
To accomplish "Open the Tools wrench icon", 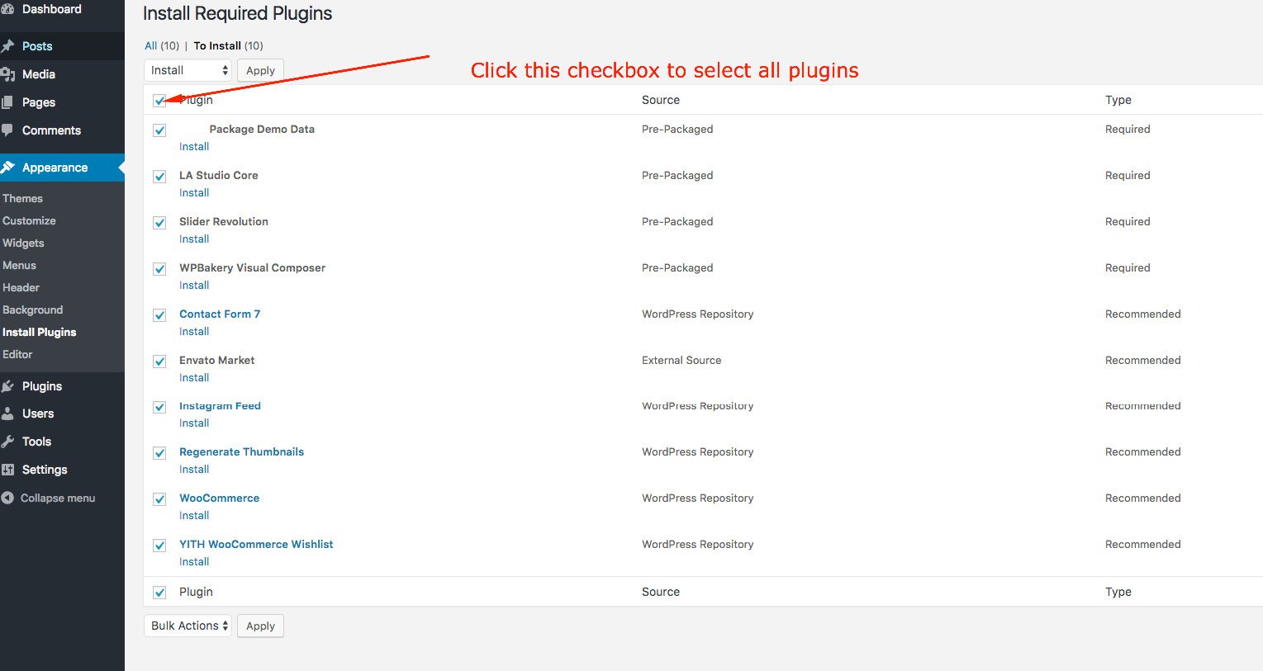I will 12,442.
